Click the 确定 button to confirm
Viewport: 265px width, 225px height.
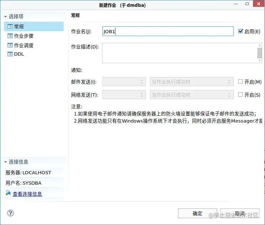pyautogui.click(x=197, y=213)
